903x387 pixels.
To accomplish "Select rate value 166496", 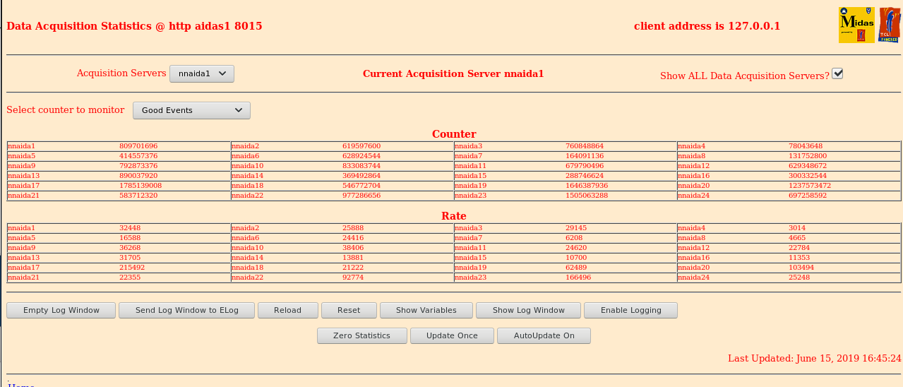I will (578, 278).
